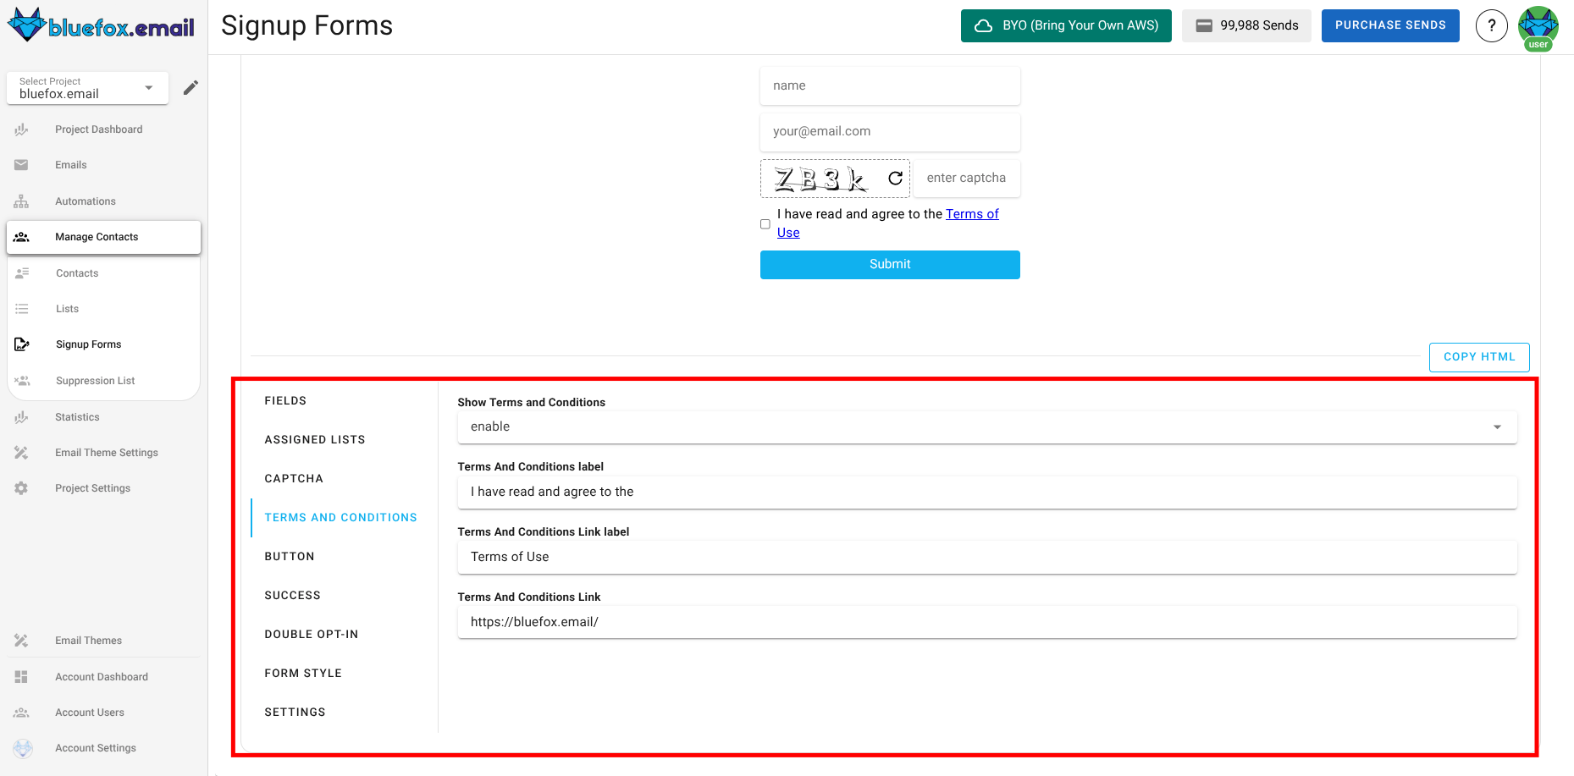Screen dimensions: 1574x776
Task: Click the pencil icon to edit project name
Action: click(x=191, y=86)
